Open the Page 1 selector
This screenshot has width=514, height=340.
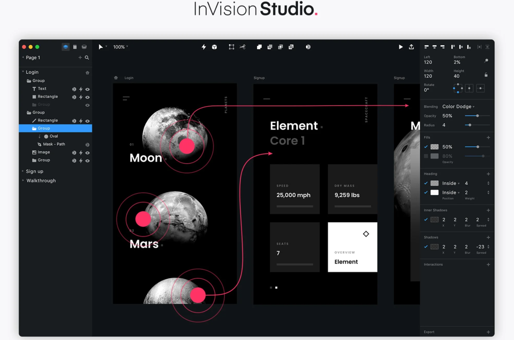31,58
